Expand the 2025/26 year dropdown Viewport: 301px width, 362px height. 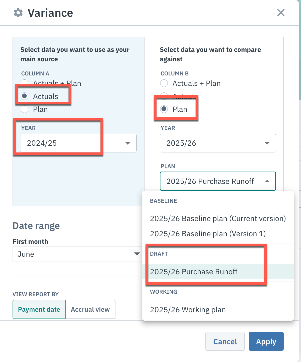(x=218, y=143)
